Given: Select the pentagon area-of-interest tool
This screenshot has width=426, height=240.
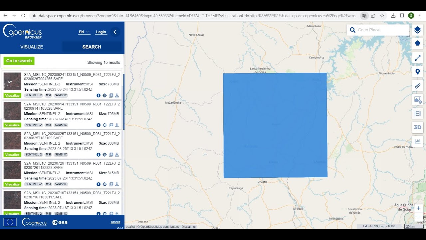Looking at the screenshot, I should (x=418, y=43).
